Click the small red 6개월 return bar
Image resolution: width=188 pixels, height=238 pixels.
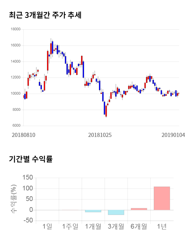[139, 209]
